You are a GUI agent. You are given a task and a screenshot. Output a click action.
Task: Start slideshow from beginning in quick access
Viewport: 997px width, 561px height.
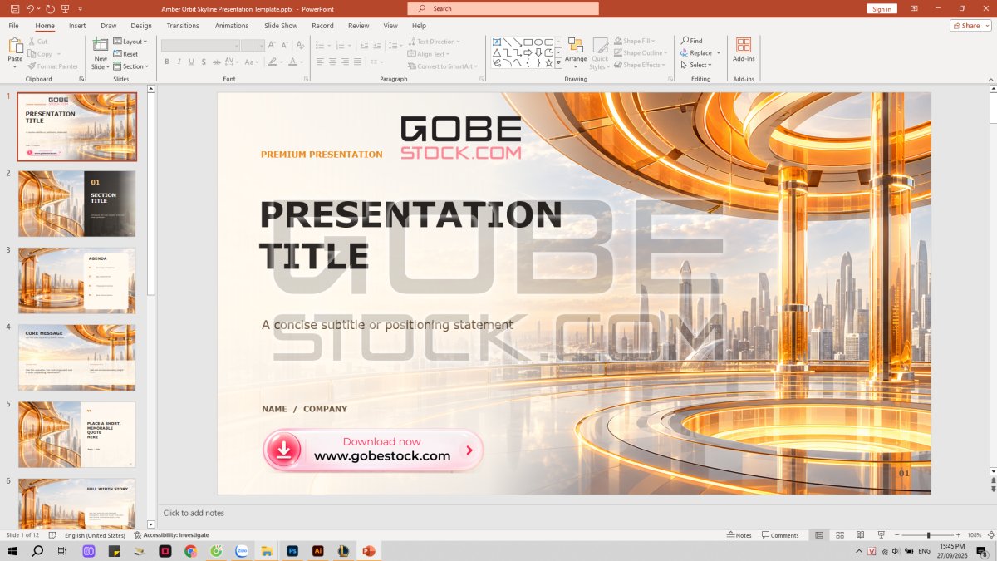pos(66,8)
